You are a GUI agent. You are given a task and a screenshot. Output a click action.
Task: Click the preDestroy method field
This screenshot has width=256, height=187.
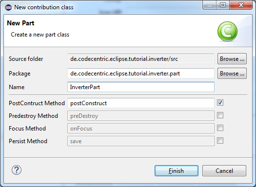(x=141, y=116)
